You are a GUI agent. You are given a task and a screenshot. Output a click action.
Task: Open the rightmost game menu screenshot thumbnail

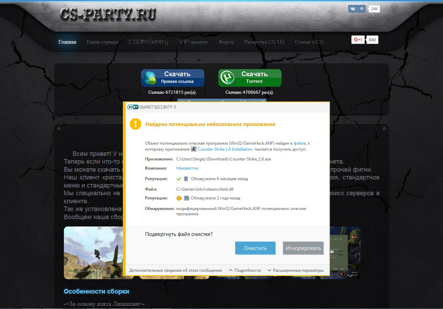(x=345, y=252)
